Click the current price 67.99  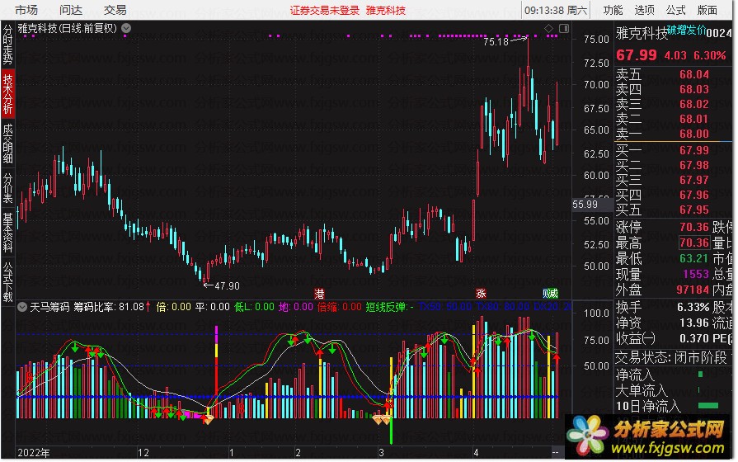(x=637, y=55)
